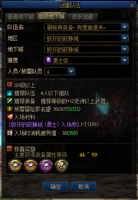The image size is (138, 200).
Task: Click the 冒险家名望 fame emblem icon
Action: click(x=10, y=109)
